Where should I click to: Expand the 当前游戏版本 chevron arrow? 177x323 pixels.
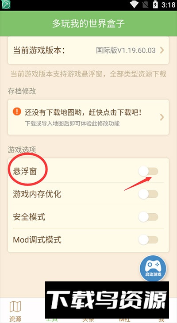(x=162, y=50)
